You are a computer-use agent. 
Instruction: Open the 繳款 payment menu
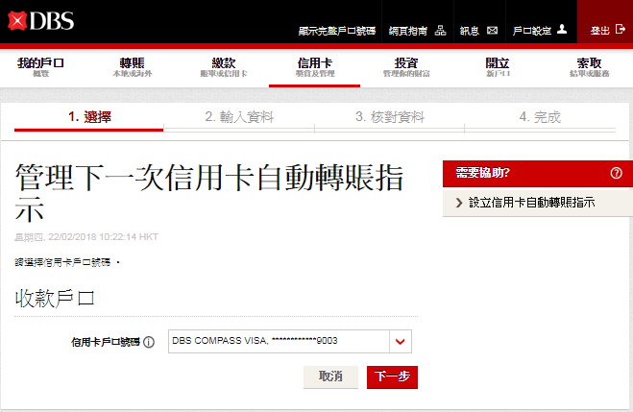point(223,66)
